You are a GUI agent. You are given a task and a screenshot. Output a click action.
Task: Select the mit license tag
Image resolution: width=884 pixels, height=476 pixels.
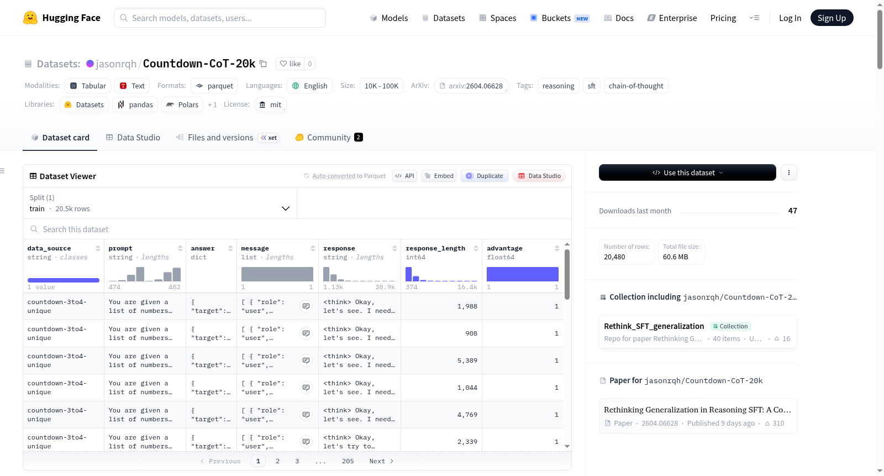271,104
